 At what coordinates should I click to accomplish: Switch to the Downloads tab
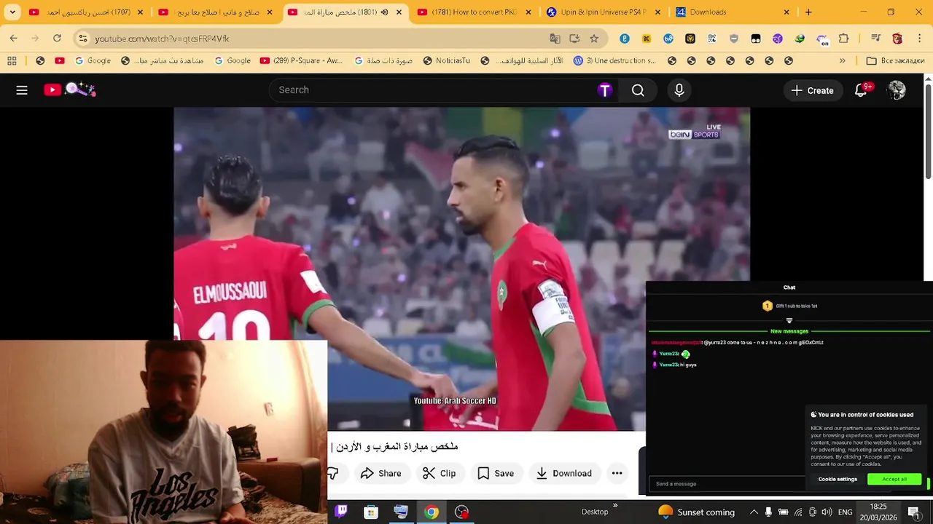pyautogui.click(x=733, y=12)
